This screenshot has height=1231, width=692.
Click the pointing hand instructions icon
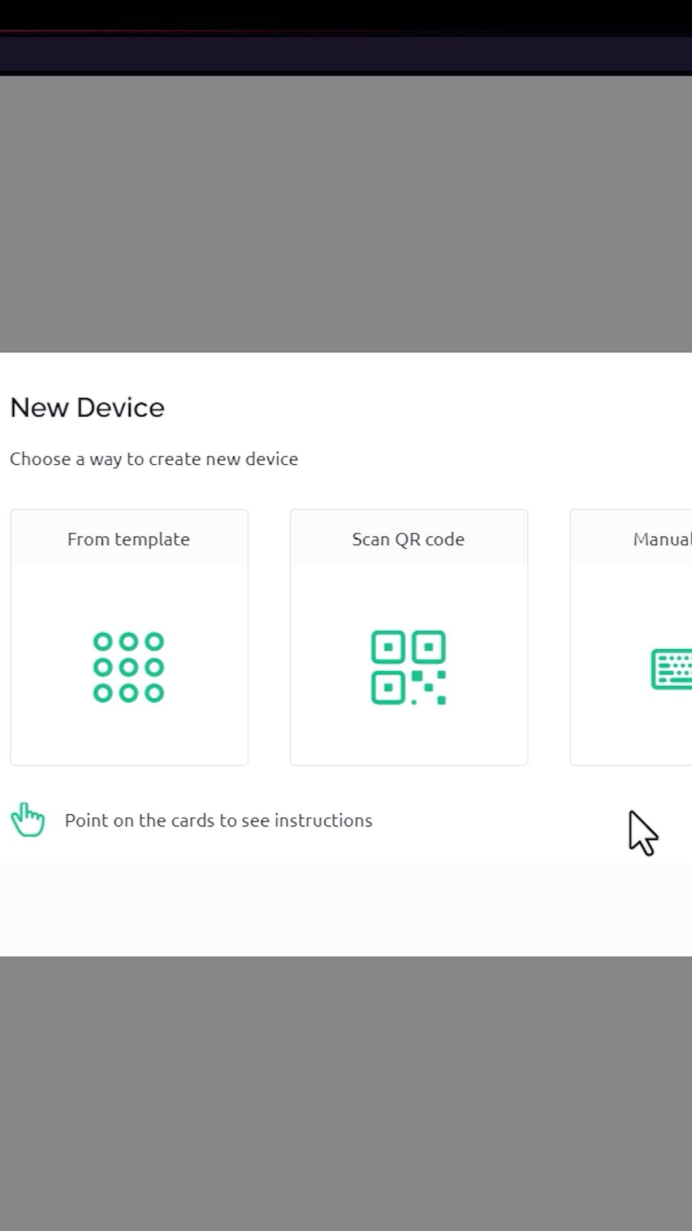pos(28,820)
